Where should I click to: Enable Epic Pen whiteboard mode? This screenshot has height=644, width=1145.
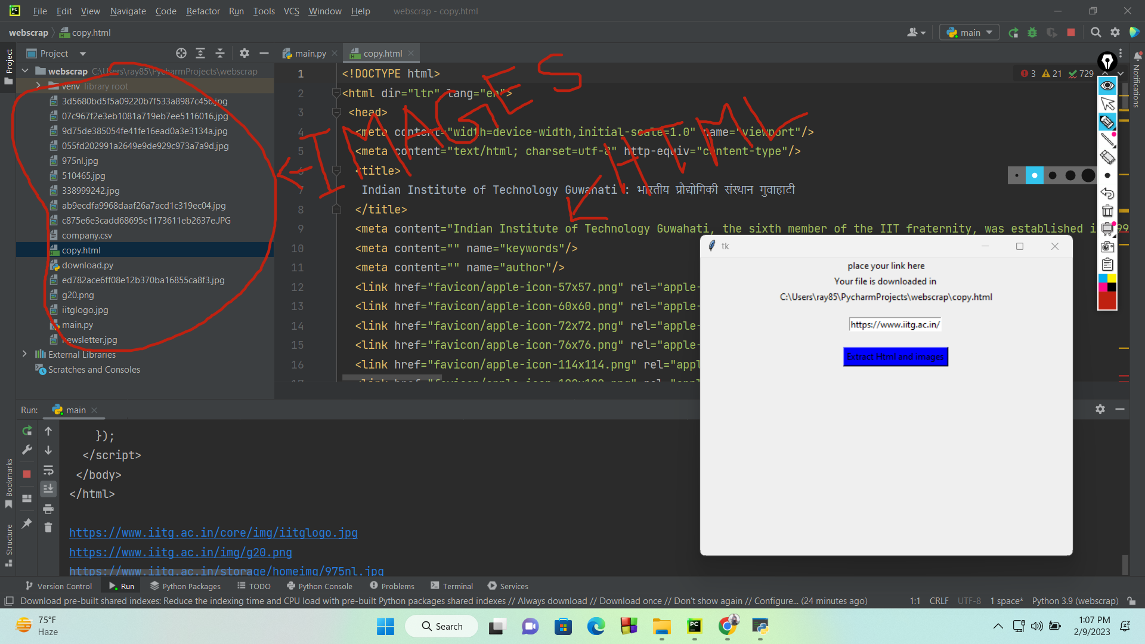pyautogui.click(x=1107, y=229)
